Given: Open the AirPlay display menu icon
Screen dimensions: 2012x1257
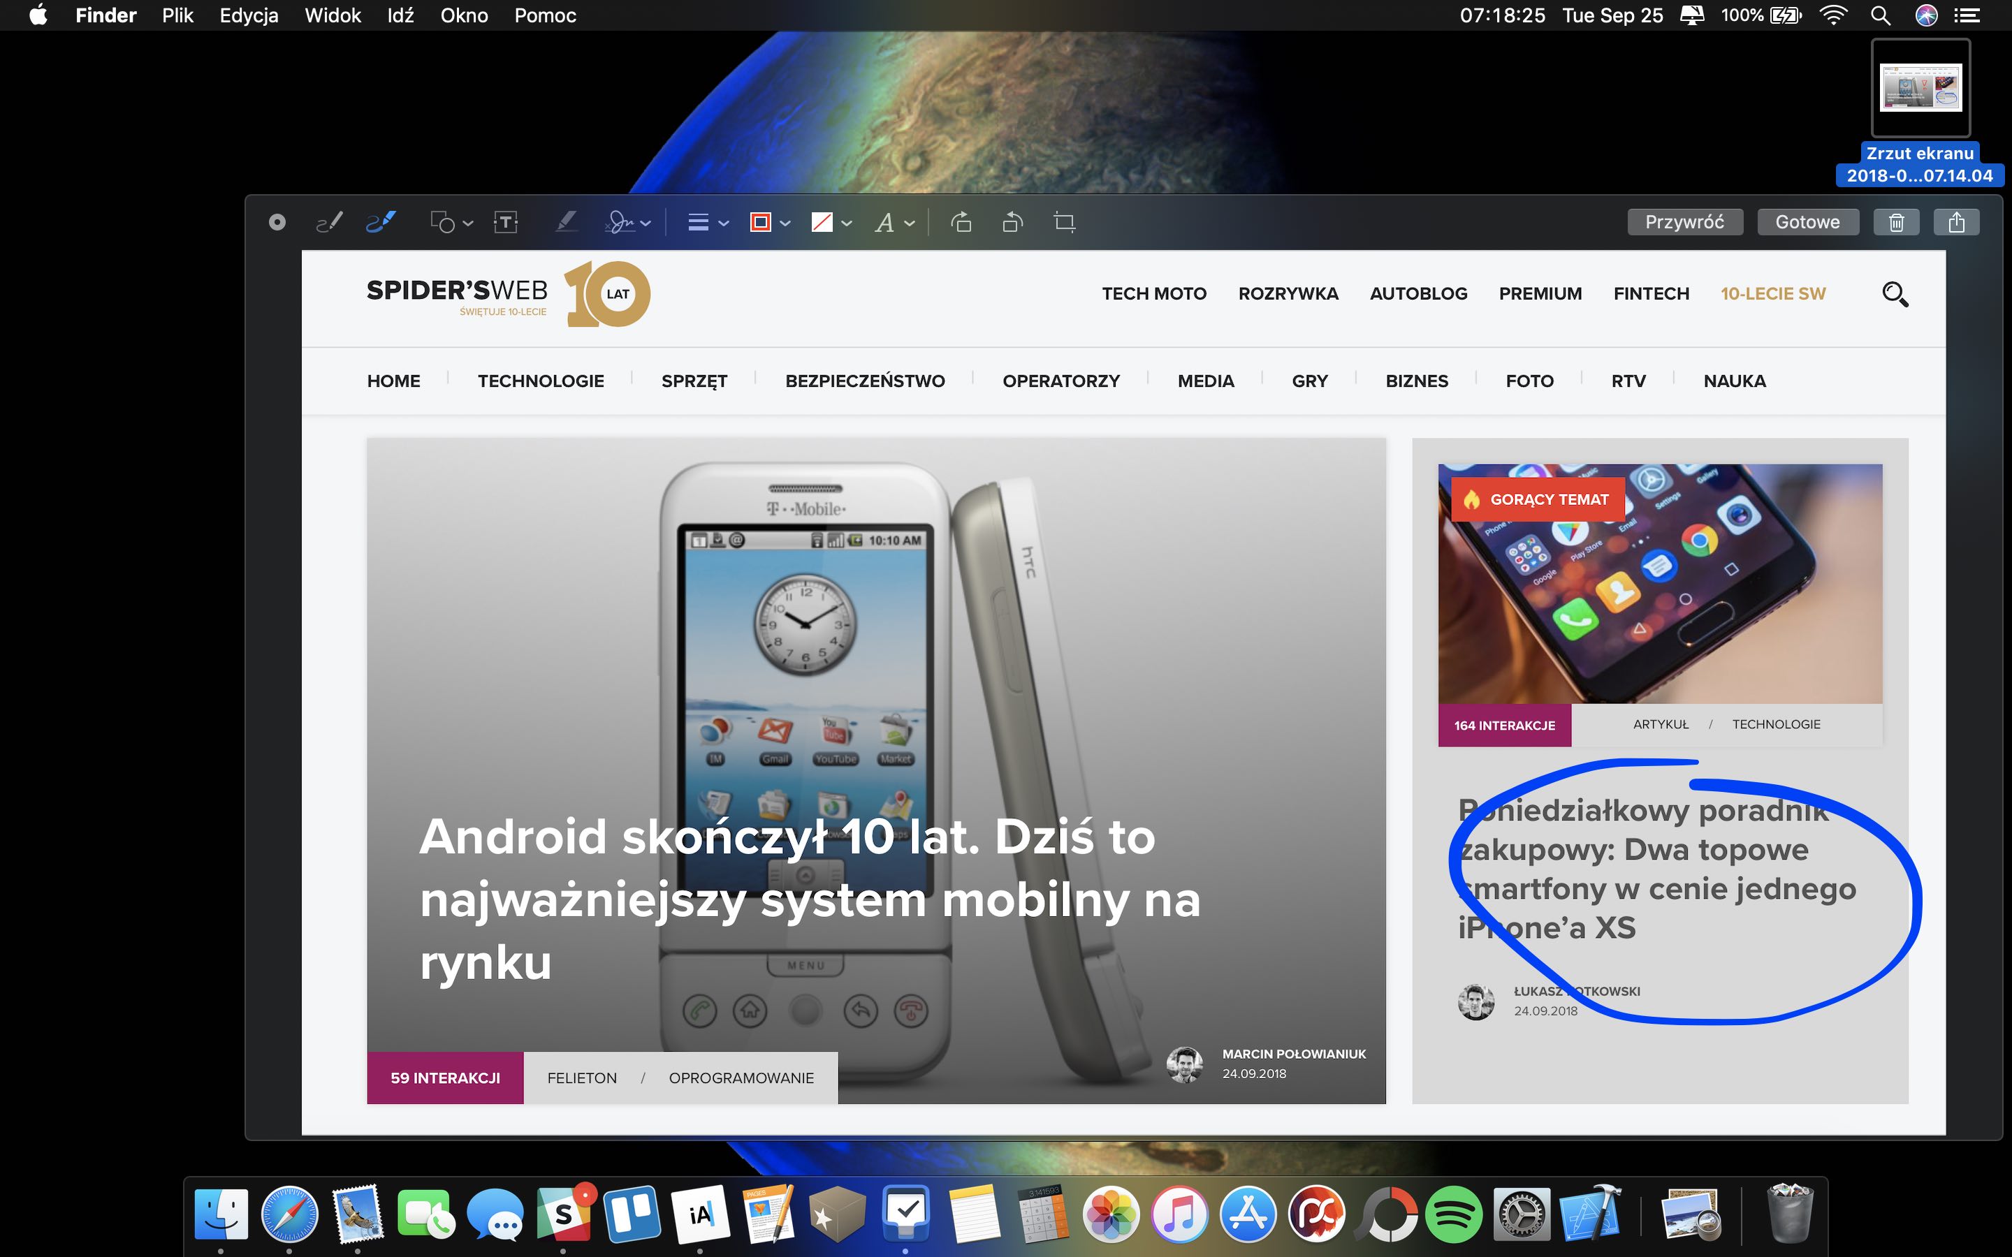Looking at the screenshot, I should click(x=1692, y=15).
